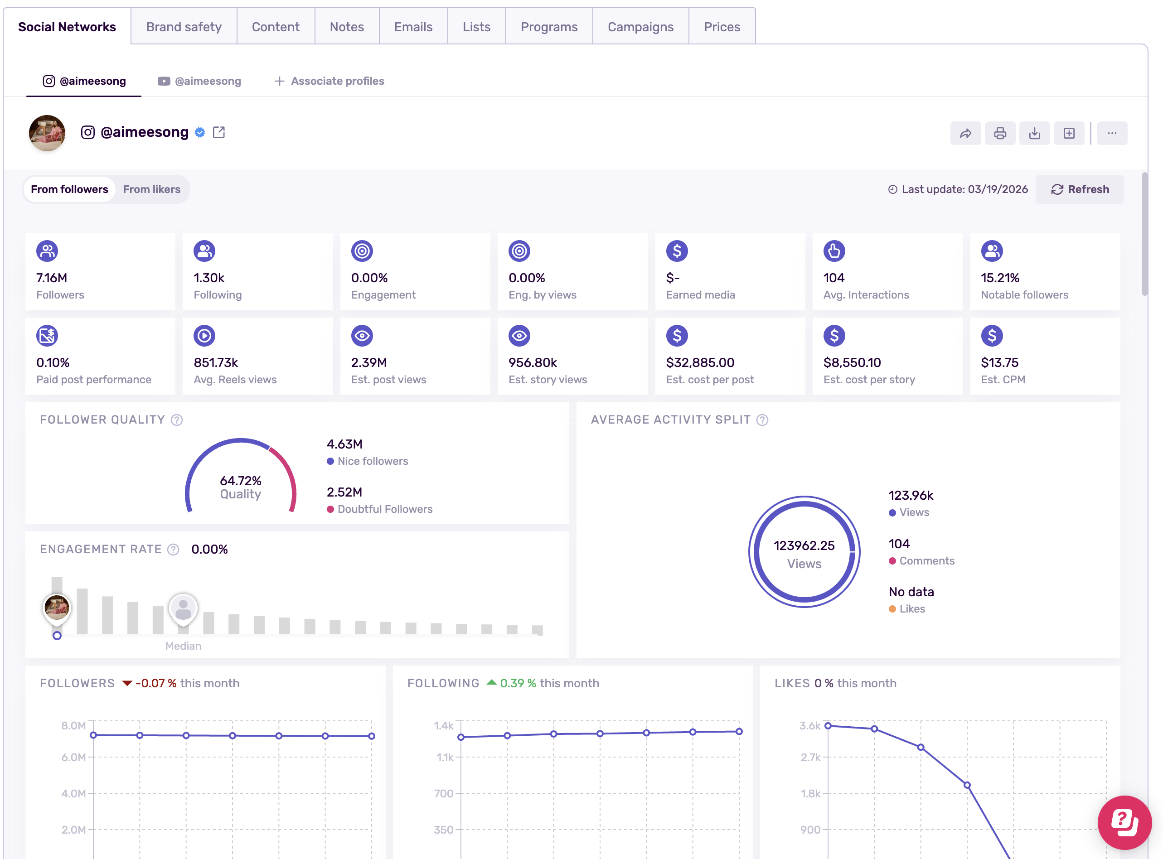This screenshot has height=859, width=1163.
Task: Open @aimeesong's Instagram profile externally
Action: [x=219, y=132]
